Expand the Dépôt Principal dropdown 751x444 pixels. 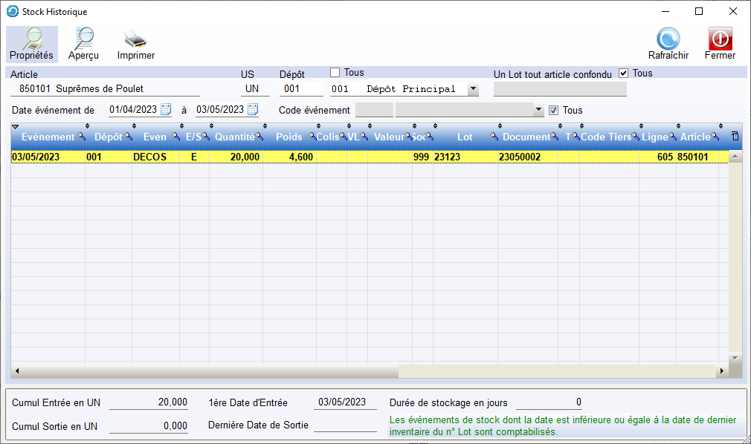(x=473, y=89)
